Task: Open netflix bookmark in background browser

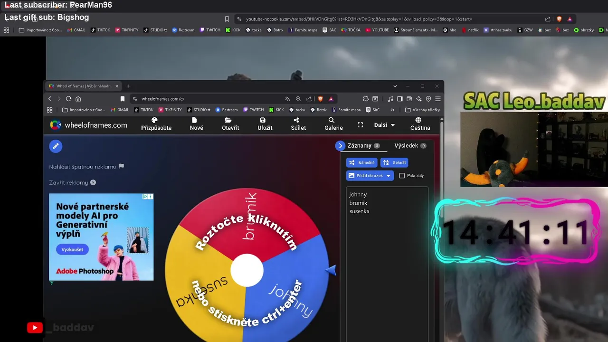Action: pyautogui.click(x=470, y=30)
